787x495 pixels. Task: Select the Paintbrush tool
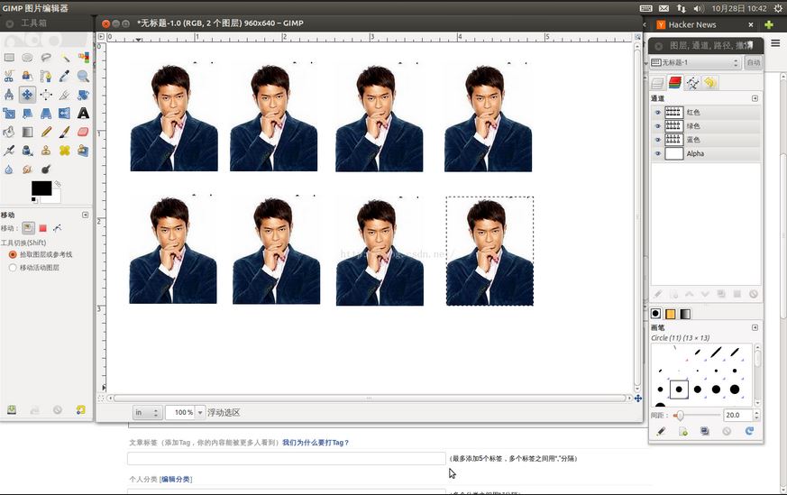click(x=65, y=132)
